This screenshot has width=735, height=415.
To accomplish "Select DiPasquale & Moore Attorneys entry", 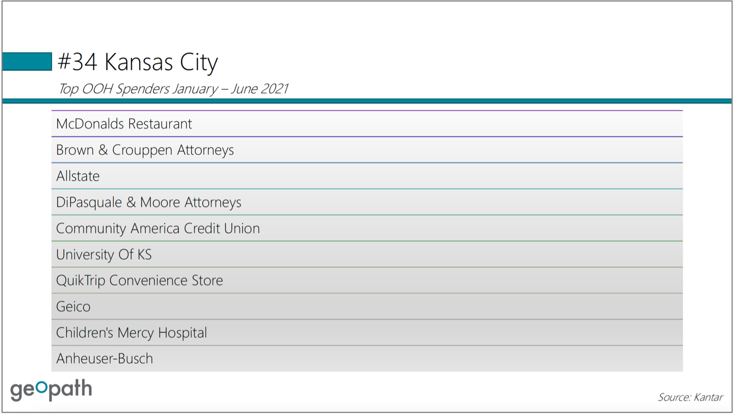I will click(367, 202).
